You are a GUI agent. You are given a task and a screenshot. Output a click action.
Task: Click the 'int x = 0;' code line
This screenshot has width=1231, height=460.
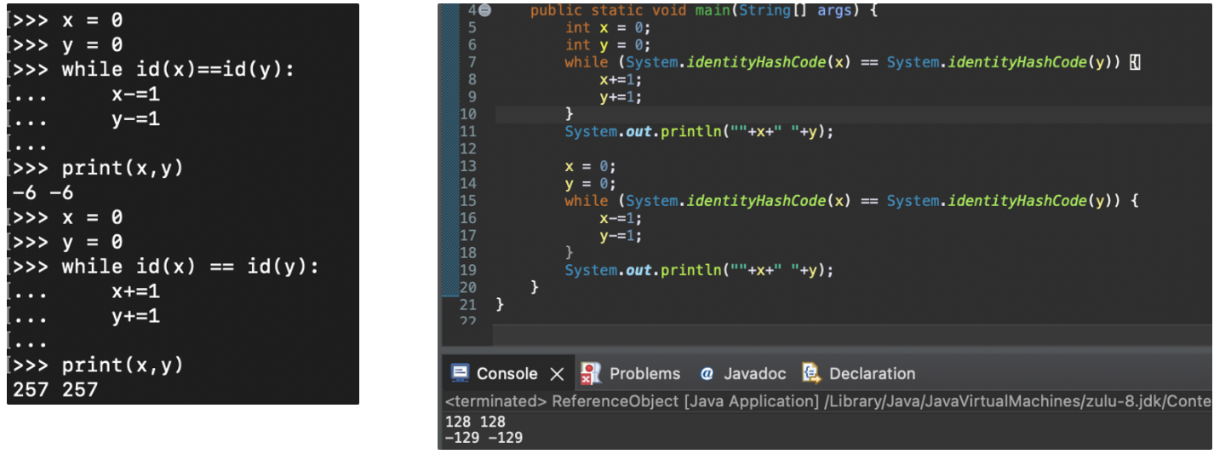pyautogui.click(x=608, y=27)
